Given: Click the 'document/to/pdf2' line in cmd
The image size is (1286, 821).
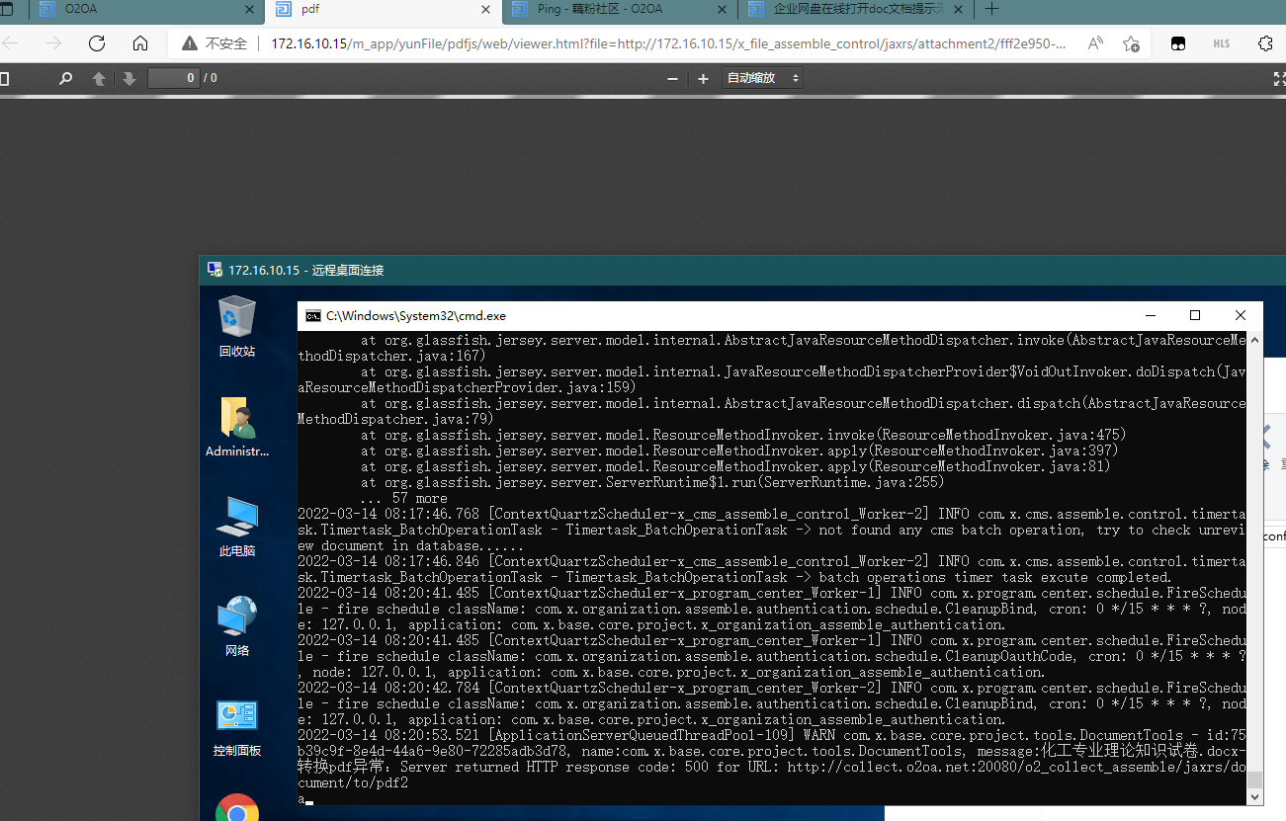Looking at the screenshot, I should pos(353,782).
